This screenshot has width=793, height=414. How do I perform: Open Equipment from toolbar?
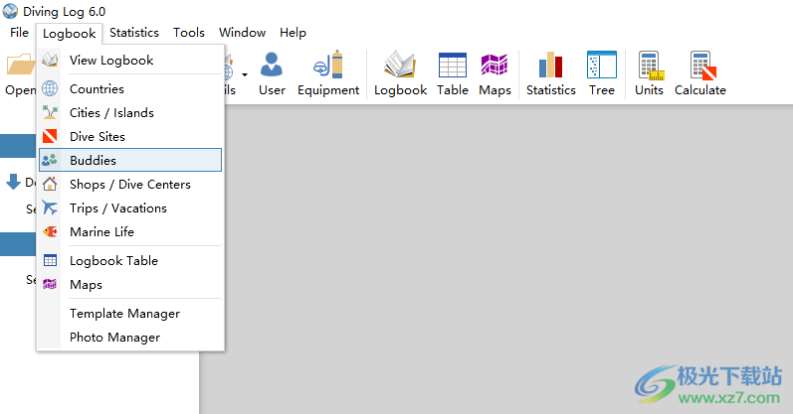(328, 74)
